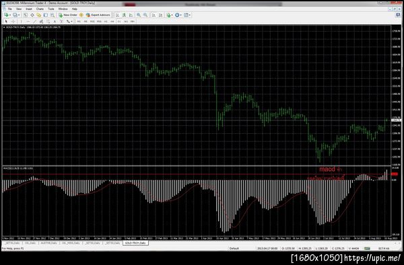The height and width of the screenshot is (265, 404).
Task: Select the Text Label tool
Action: click(x=61, y=22)
